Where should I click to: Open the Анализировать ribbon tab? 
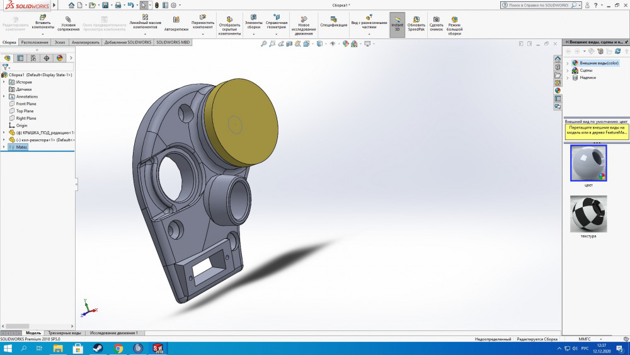[86, 42]
